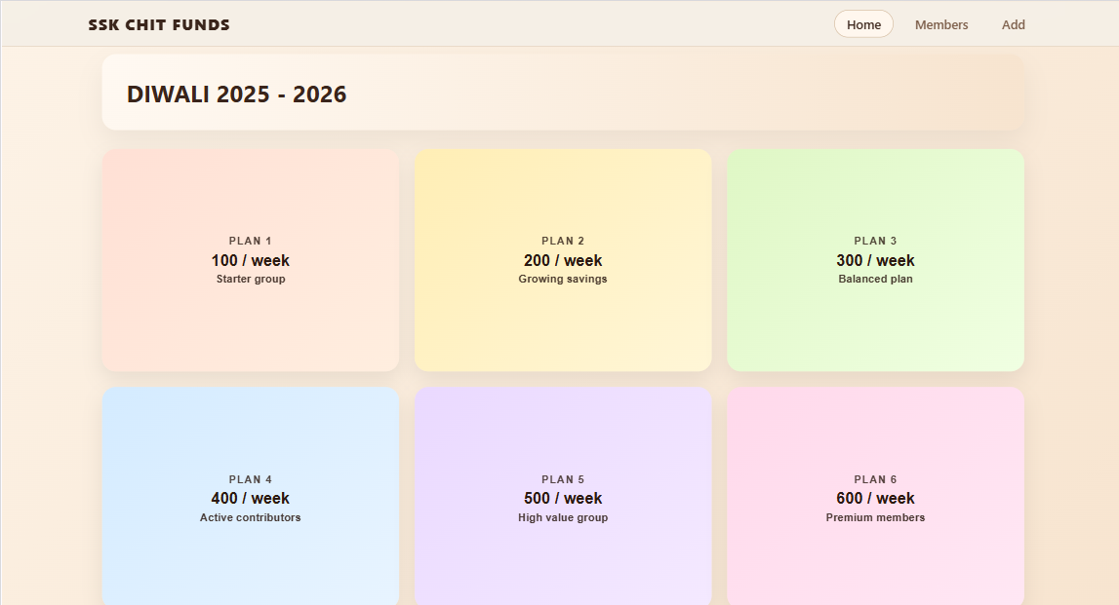Viewport: 1119px width, 605px height.
Task: Select the Premium members caption
Action: point(875,517)
